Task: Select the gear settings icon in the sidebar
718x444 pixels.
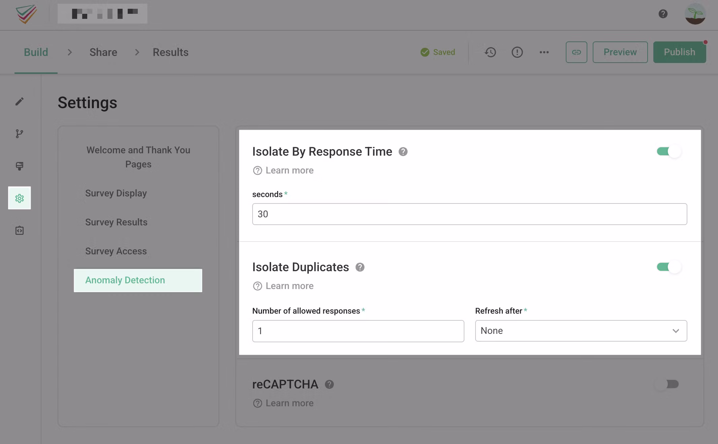Action: [x=20, y=198]
